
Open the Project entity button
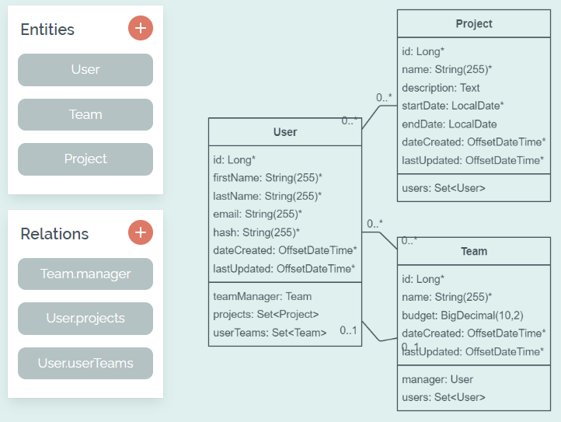pos(85,159)
